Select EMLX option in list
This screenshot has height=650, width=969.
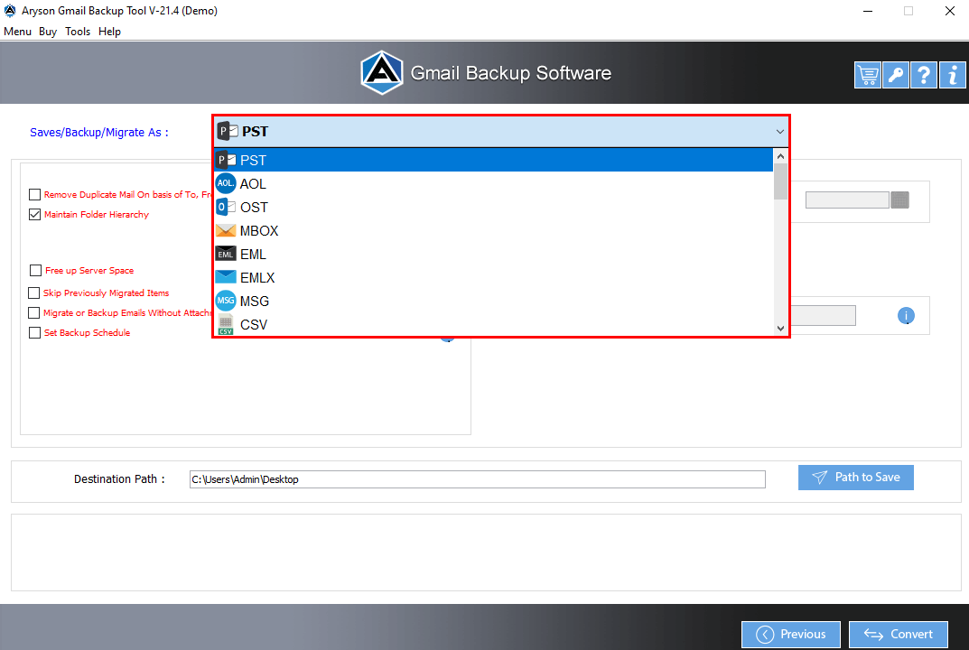click(x=493, y=277)
